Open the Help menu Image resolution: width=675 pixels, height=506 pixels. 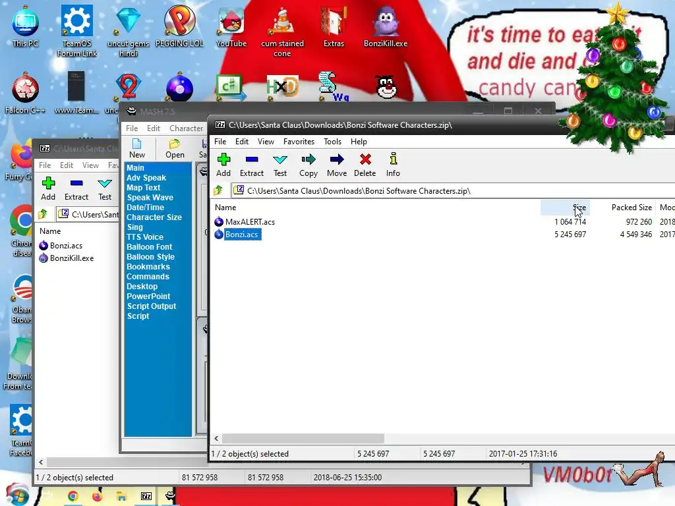click(x=359, y=142)
